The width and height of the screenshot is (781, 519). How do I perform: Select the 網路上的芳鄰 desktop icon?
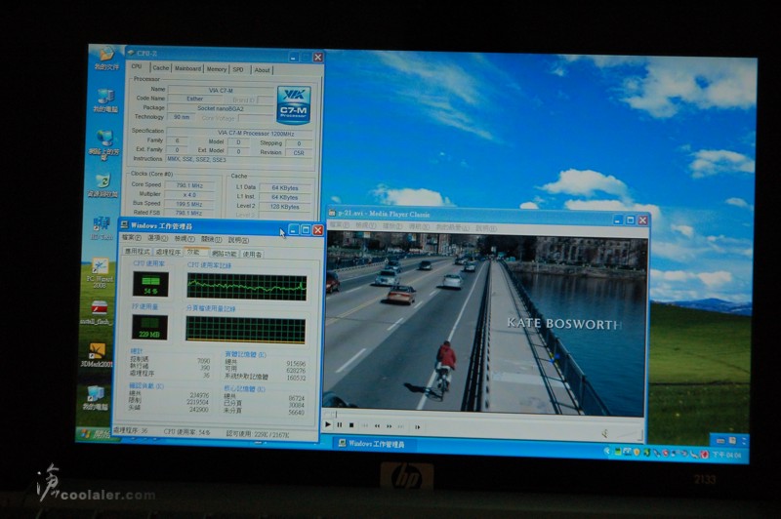tap(104, 144)
